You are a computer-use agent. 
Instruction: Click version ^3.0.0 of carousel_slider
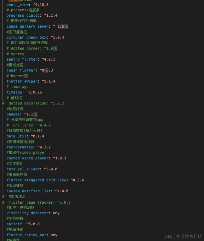click(51, 169)
